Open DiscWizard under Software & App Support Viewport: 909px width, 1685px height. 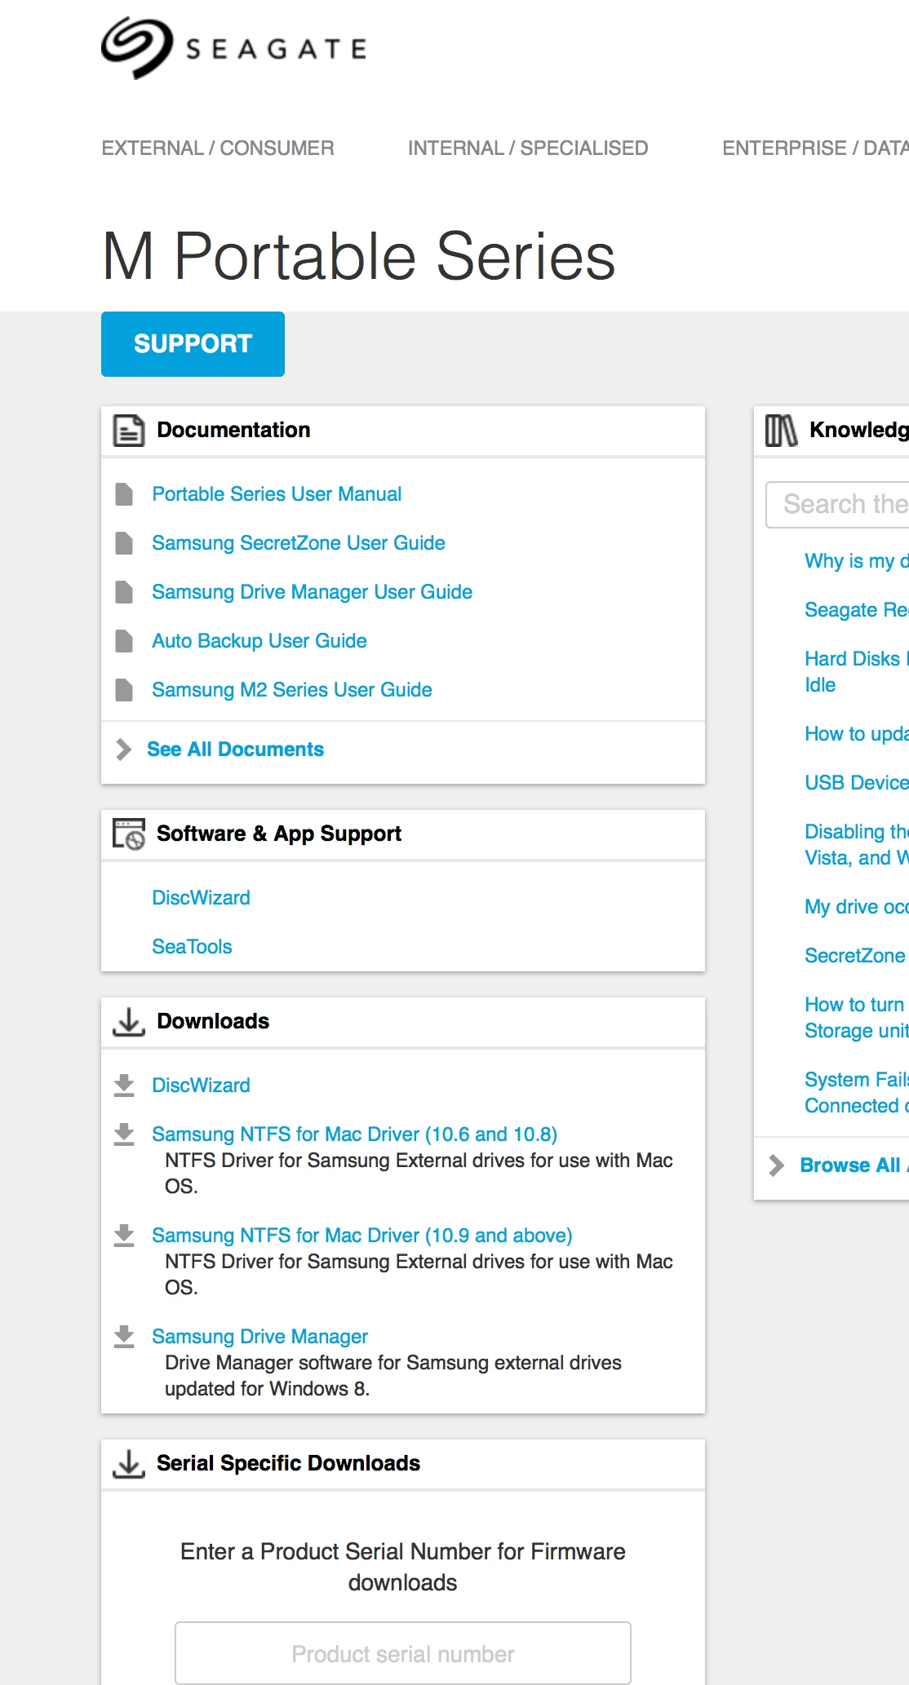pyautogui.click(x=201, y=898)
